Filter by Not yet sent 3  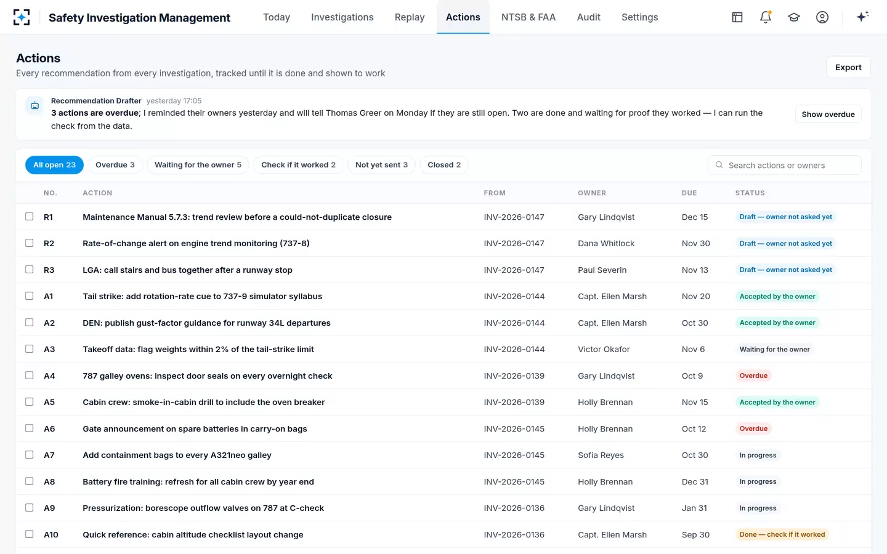pos(382,165)
